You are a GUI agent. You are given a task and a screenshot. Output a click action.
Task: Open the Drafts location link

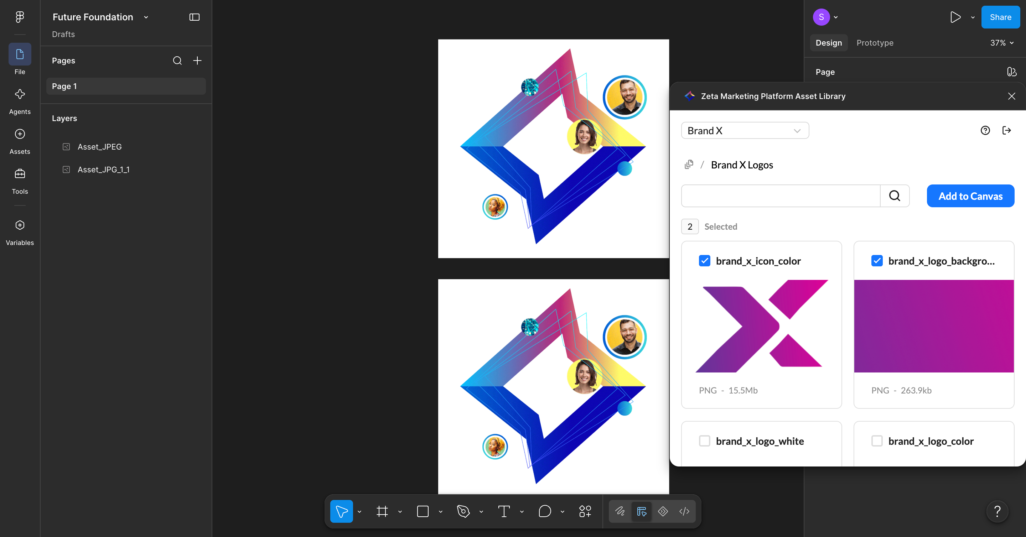63,34
